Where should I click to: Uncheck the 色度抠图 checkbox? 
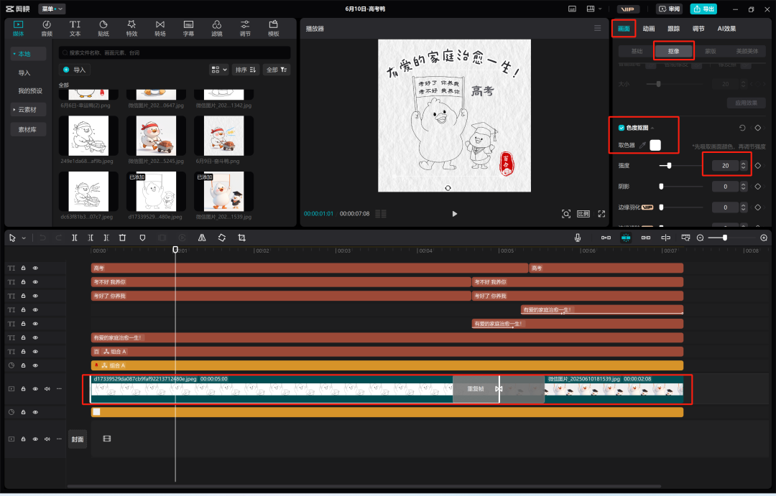[x=622, y=128]
